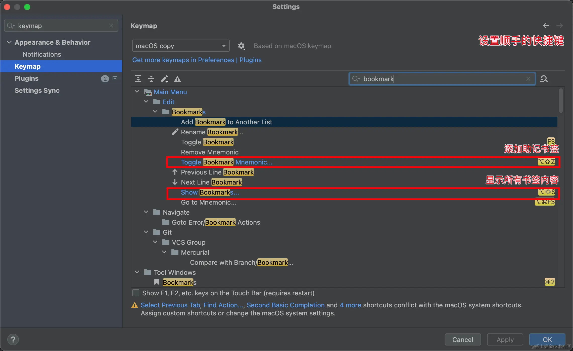Open Find Actions by Shortcut icon
Screen dimensions: 573x351
pyautogui.click(x=544, y=79)
